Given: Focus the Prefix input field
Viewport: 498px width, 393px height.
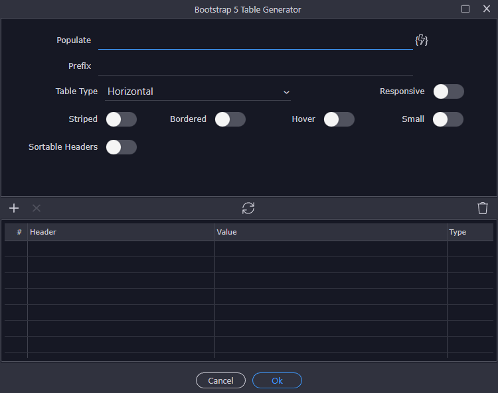Looking at the screenshot, I should [x=256, y=66].
